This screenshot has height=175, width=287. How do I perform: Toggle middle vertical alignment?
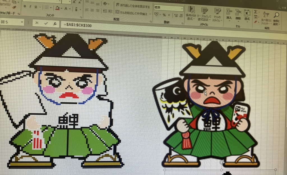point(92,3)
